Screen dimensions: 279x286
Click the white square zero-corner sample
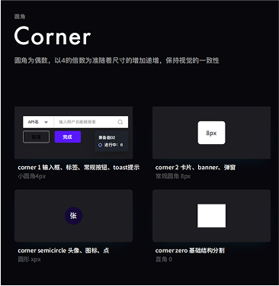pos(211,216)
